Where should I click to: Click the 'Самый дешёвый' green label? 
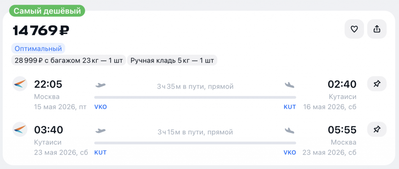tap(47, 11)
